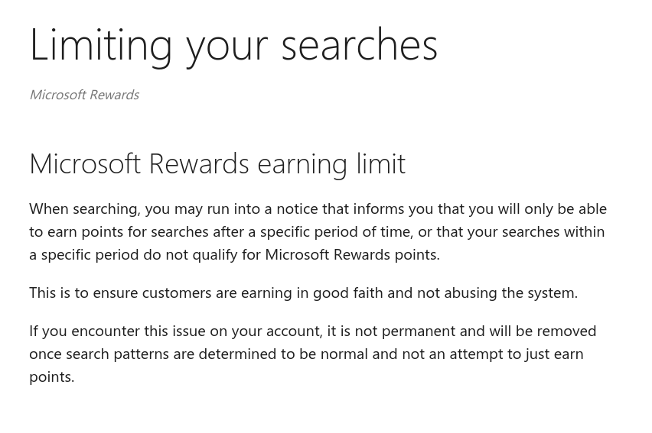The height and width of the screenshot is (433, 652).
Task: Click the 'Microsoft Rewards' italic subtitle
Action: point(84,95)
